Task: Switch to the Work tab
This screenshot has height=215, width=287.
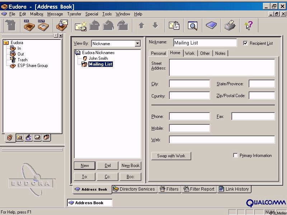Action: [x=190, y=53]
